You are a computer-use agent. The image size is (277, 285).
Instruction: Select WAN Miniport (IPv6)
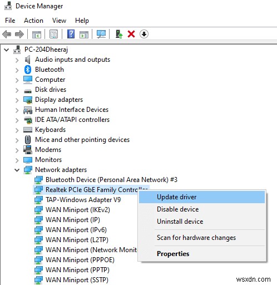[x=76, y=230]
